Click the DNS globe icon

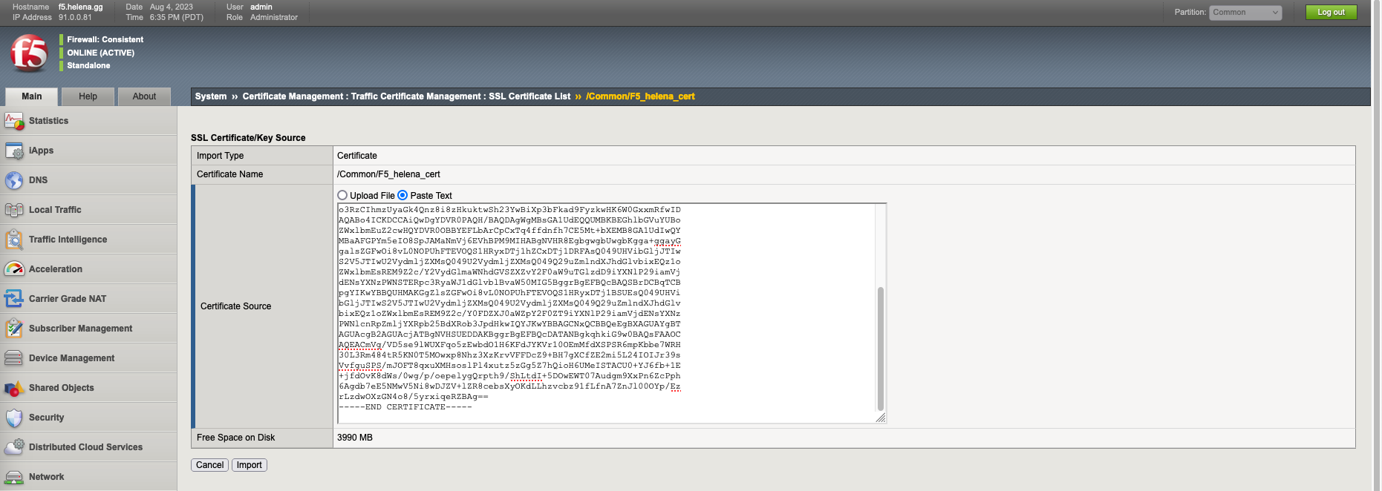[14, 180]
